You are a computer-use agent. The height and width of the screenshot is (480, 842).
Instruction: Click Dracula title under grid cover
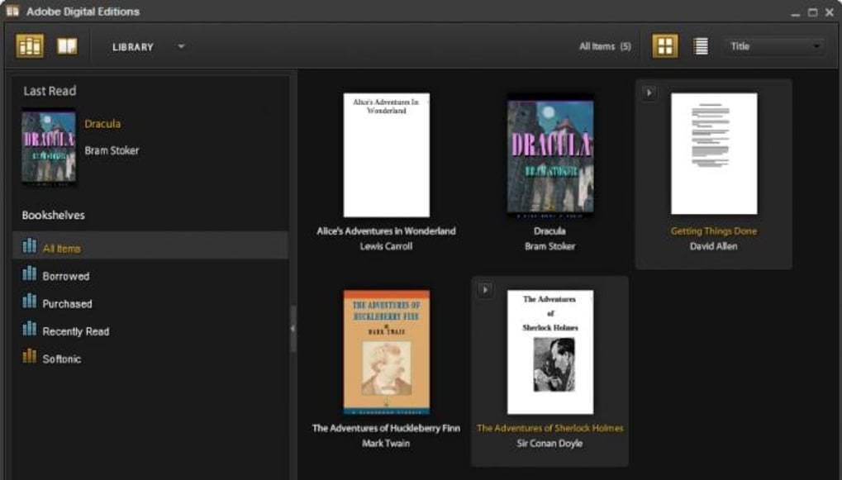549,230
